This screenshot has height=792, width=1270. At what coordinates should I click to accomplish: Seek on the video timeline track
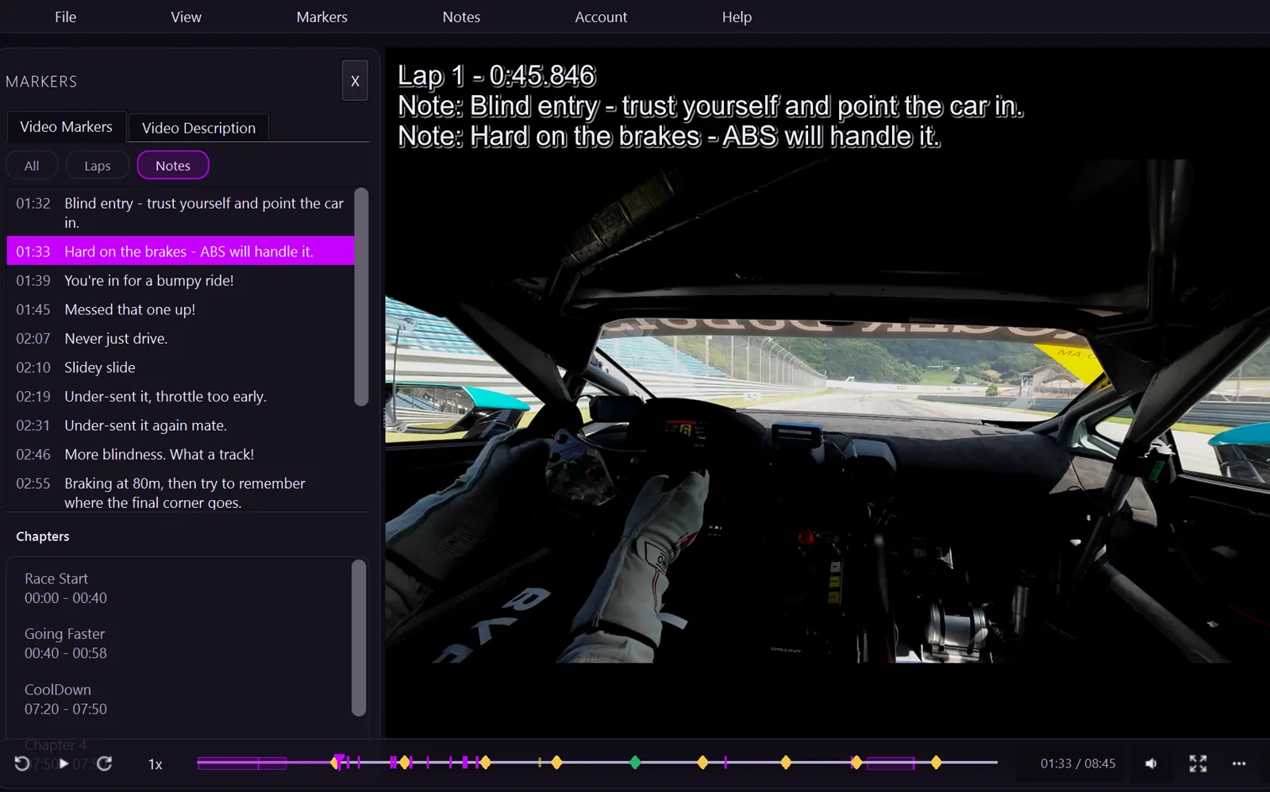598,763
